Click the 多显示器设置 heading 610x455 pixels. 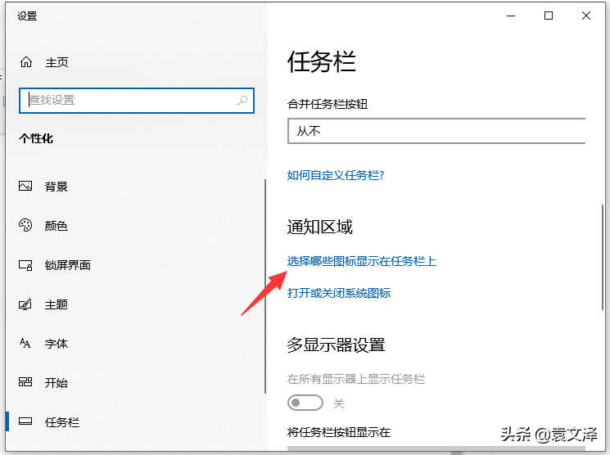point(337,345)
